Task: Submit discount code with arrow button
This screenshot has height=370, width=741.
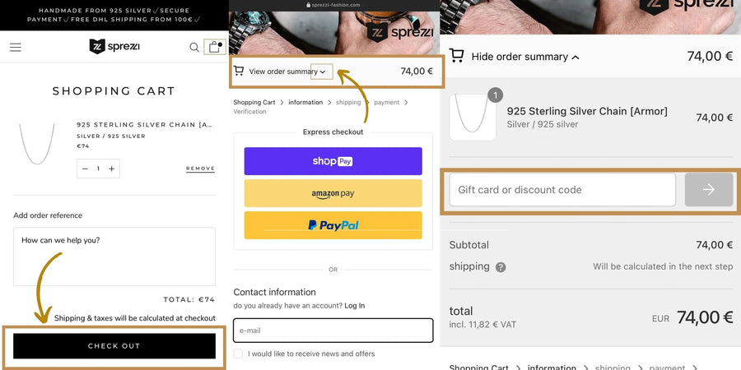Action: (x=708, y=190)
